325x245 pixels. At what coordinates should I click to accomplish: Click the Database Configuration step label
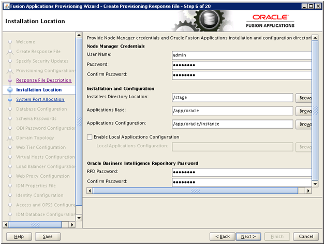click(x=41, y=109)
